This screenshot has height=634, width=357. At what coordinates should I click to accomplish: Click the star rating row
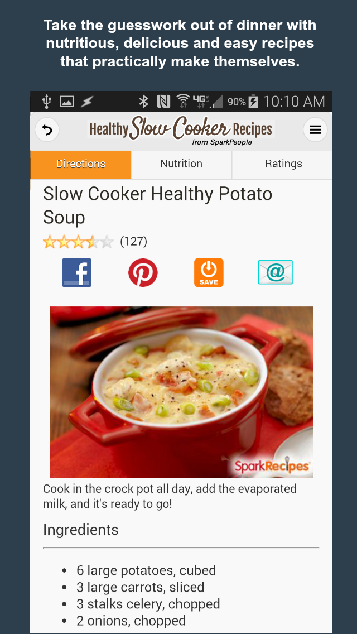(79, 242)
